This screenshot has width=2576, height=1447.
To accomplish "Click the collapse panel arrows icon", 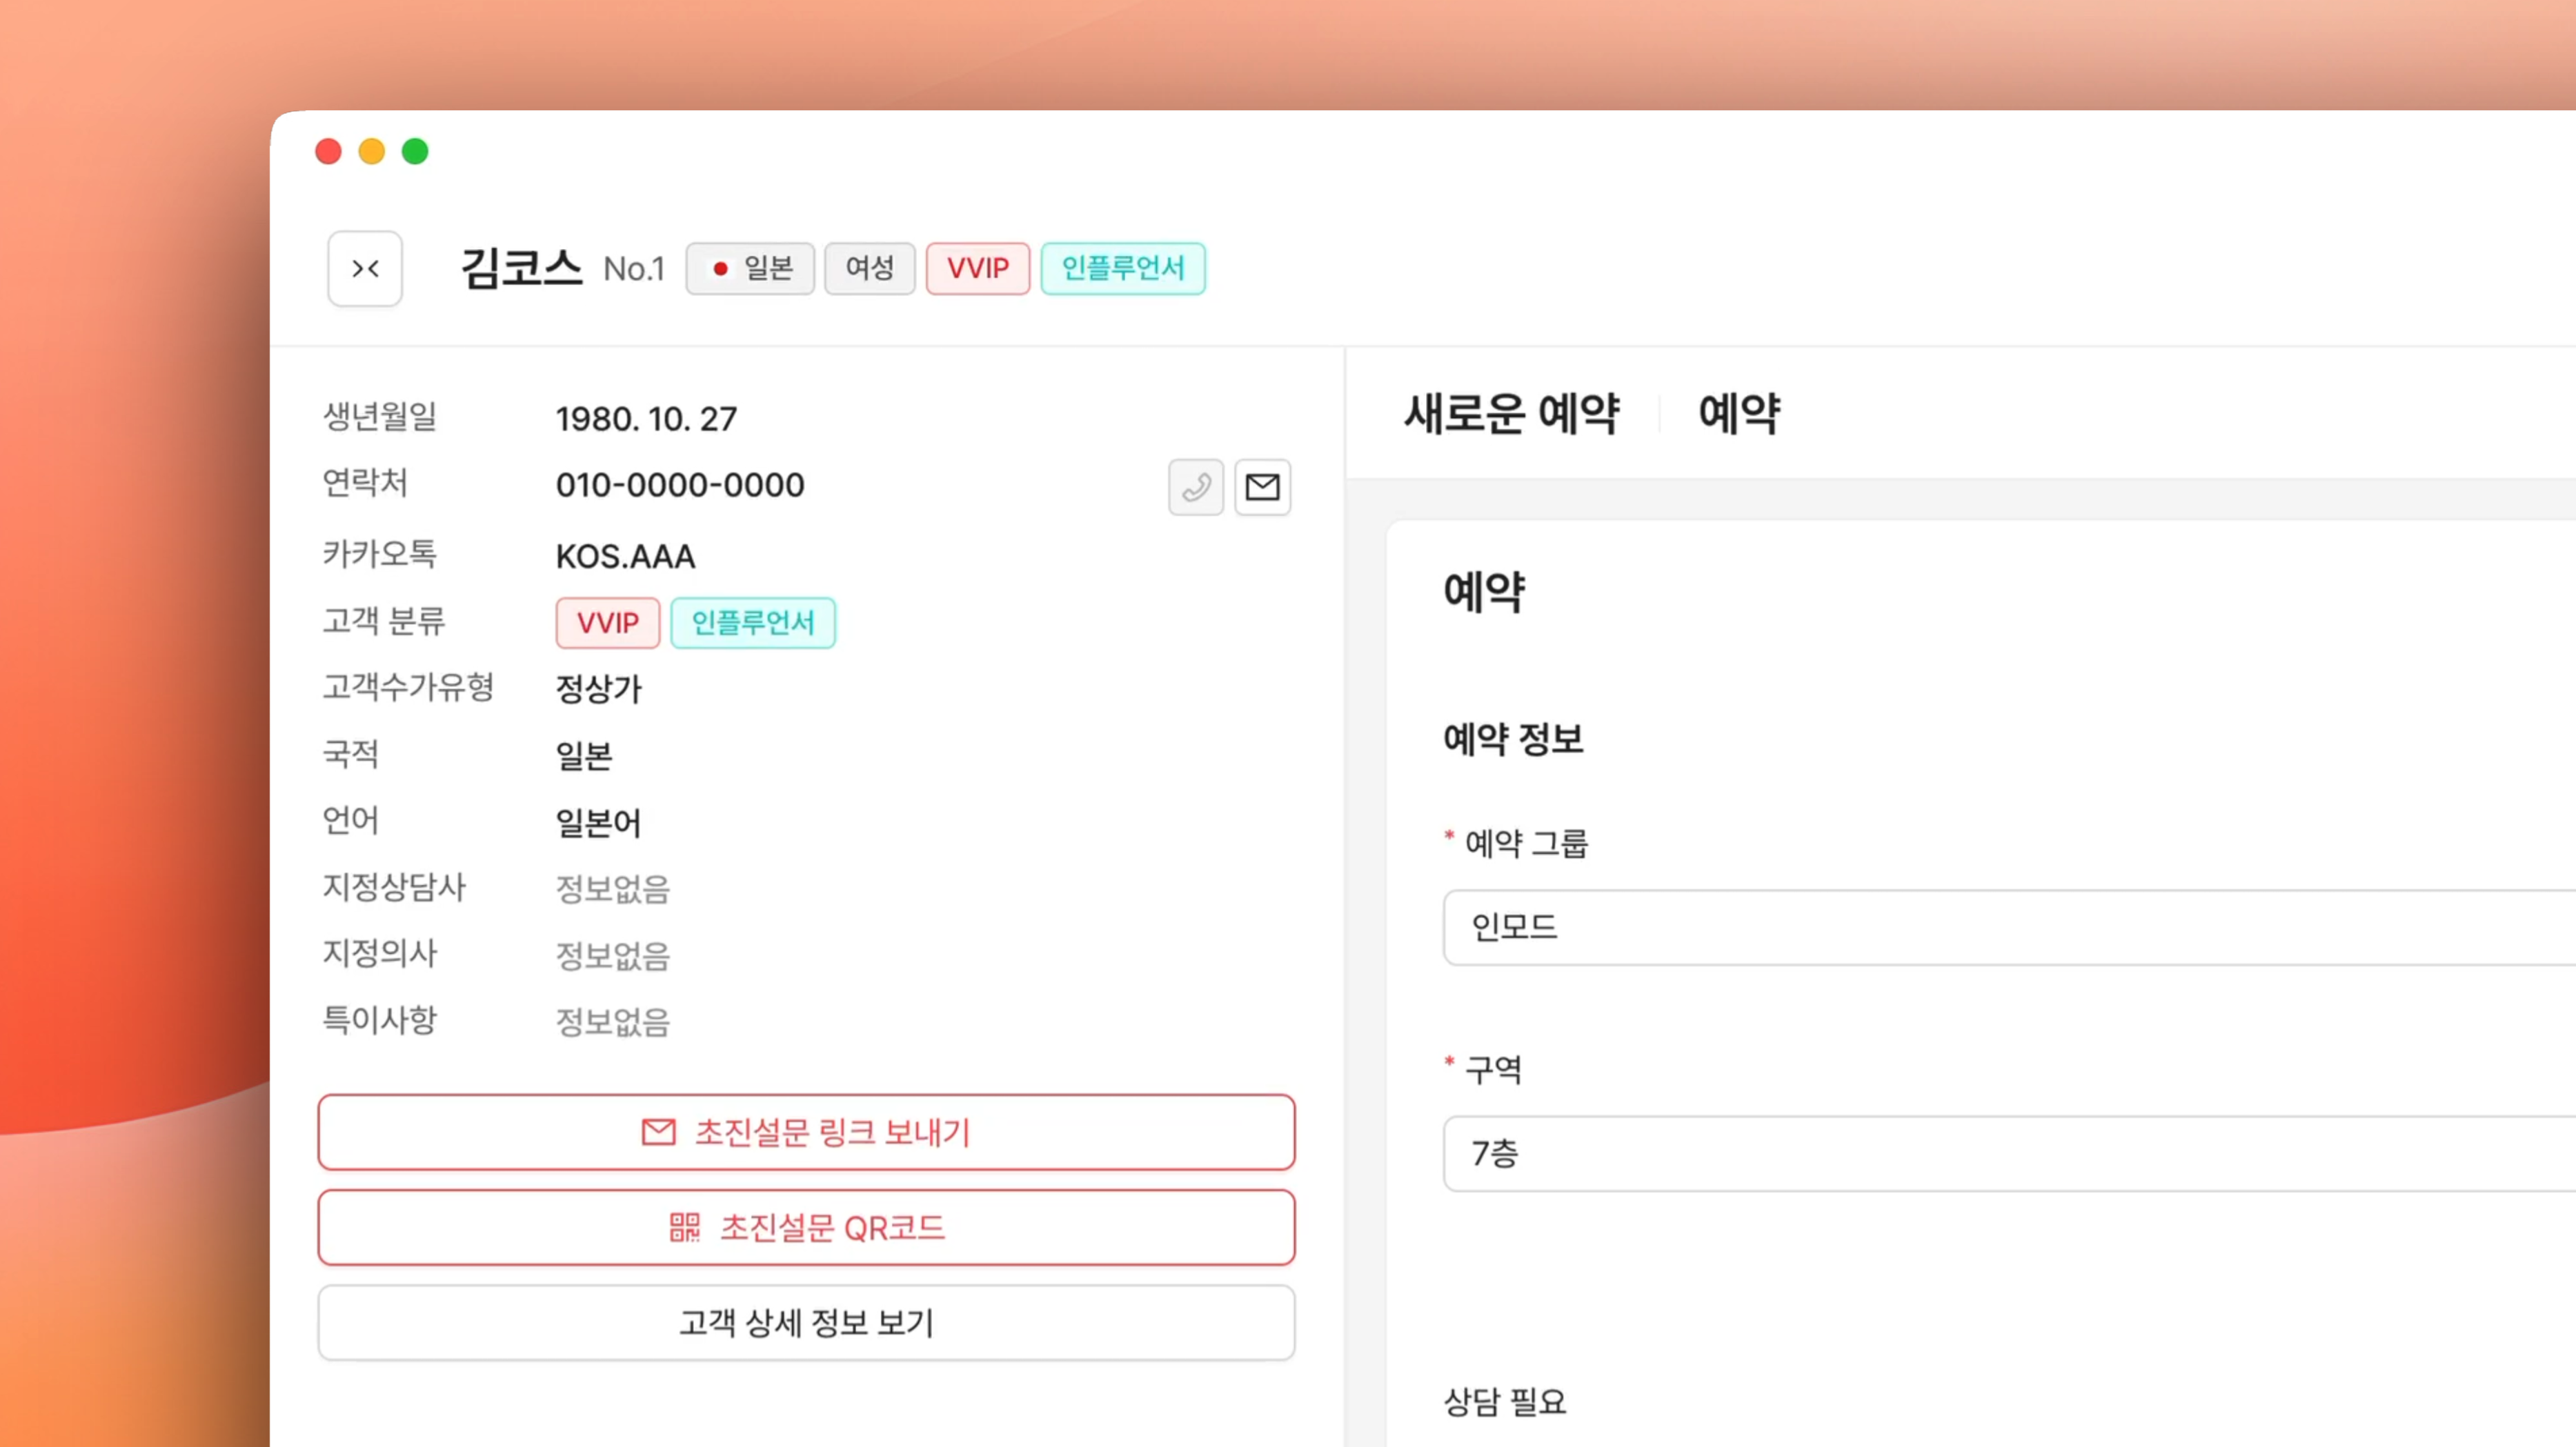I will pos(365,268).
